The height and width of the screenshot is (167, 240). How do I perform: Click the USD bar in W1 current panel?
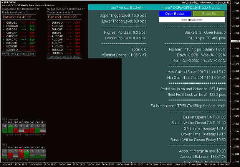pyautogui.click(x=5, y=128)
